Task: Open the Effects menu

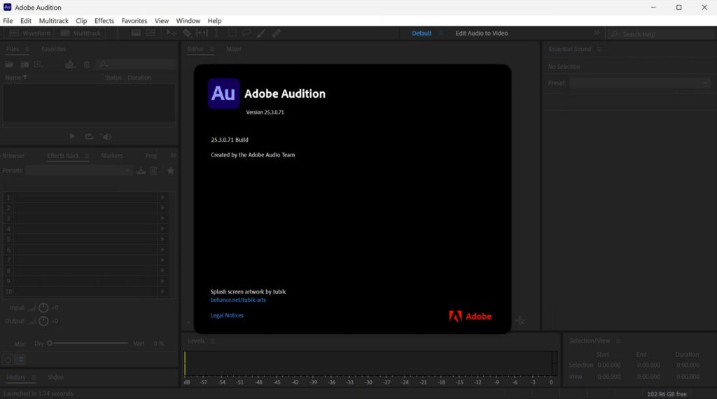Action: point(104,21)
